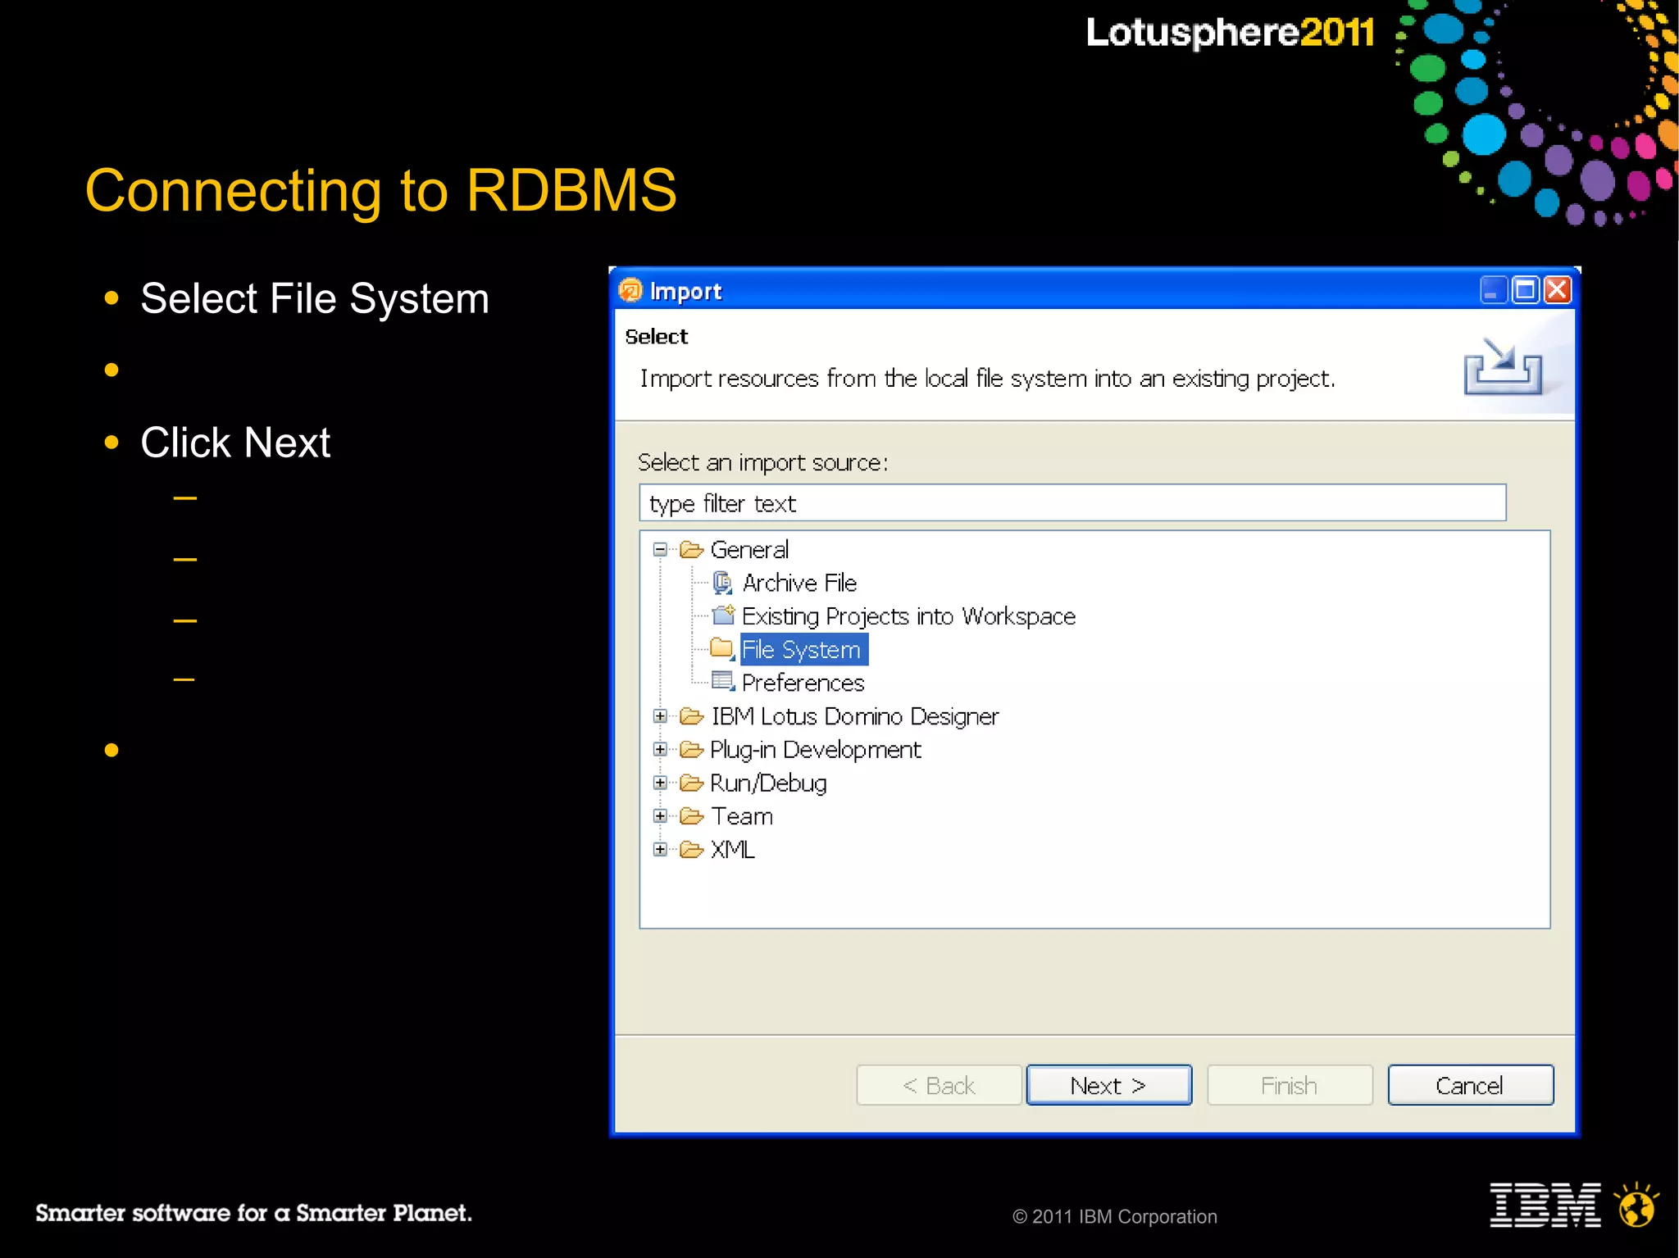This screenshot has width=1679, height=1258.
Task: Select the IBM Lotus Domino Designer label
Action: 855,716
